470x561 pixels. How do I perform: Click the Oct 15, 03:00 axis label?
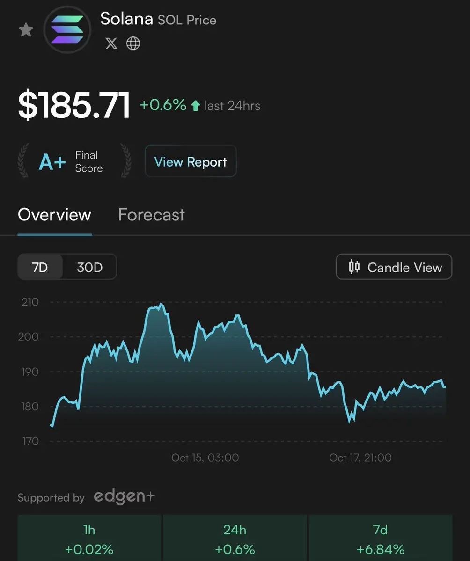[205, 458]
